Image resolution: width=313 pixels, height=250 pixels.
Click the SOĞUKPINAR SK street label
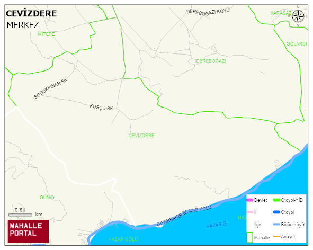pos(50,88)
